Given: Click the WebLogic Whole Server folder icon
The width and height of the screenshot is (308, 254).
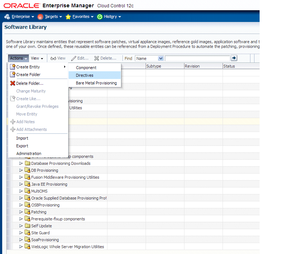Looking at the screenshot, I should pos(27,246).
